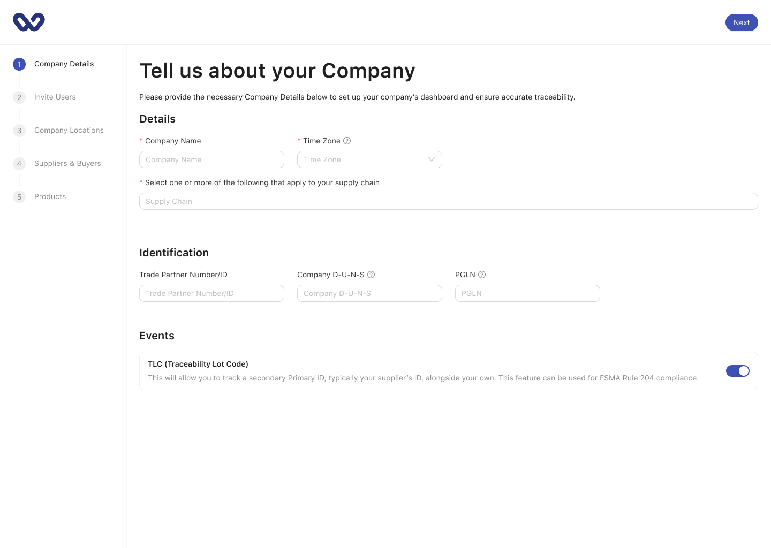Click the step 3 numbered circle
The image size is (771, 548).
click(19, 131)
